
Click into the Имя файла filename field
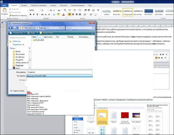(x=60, y=72)
